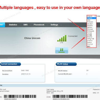Click the data connection up/down arrows button
Screen dimensions: 100x100
(x=62, y=50)
